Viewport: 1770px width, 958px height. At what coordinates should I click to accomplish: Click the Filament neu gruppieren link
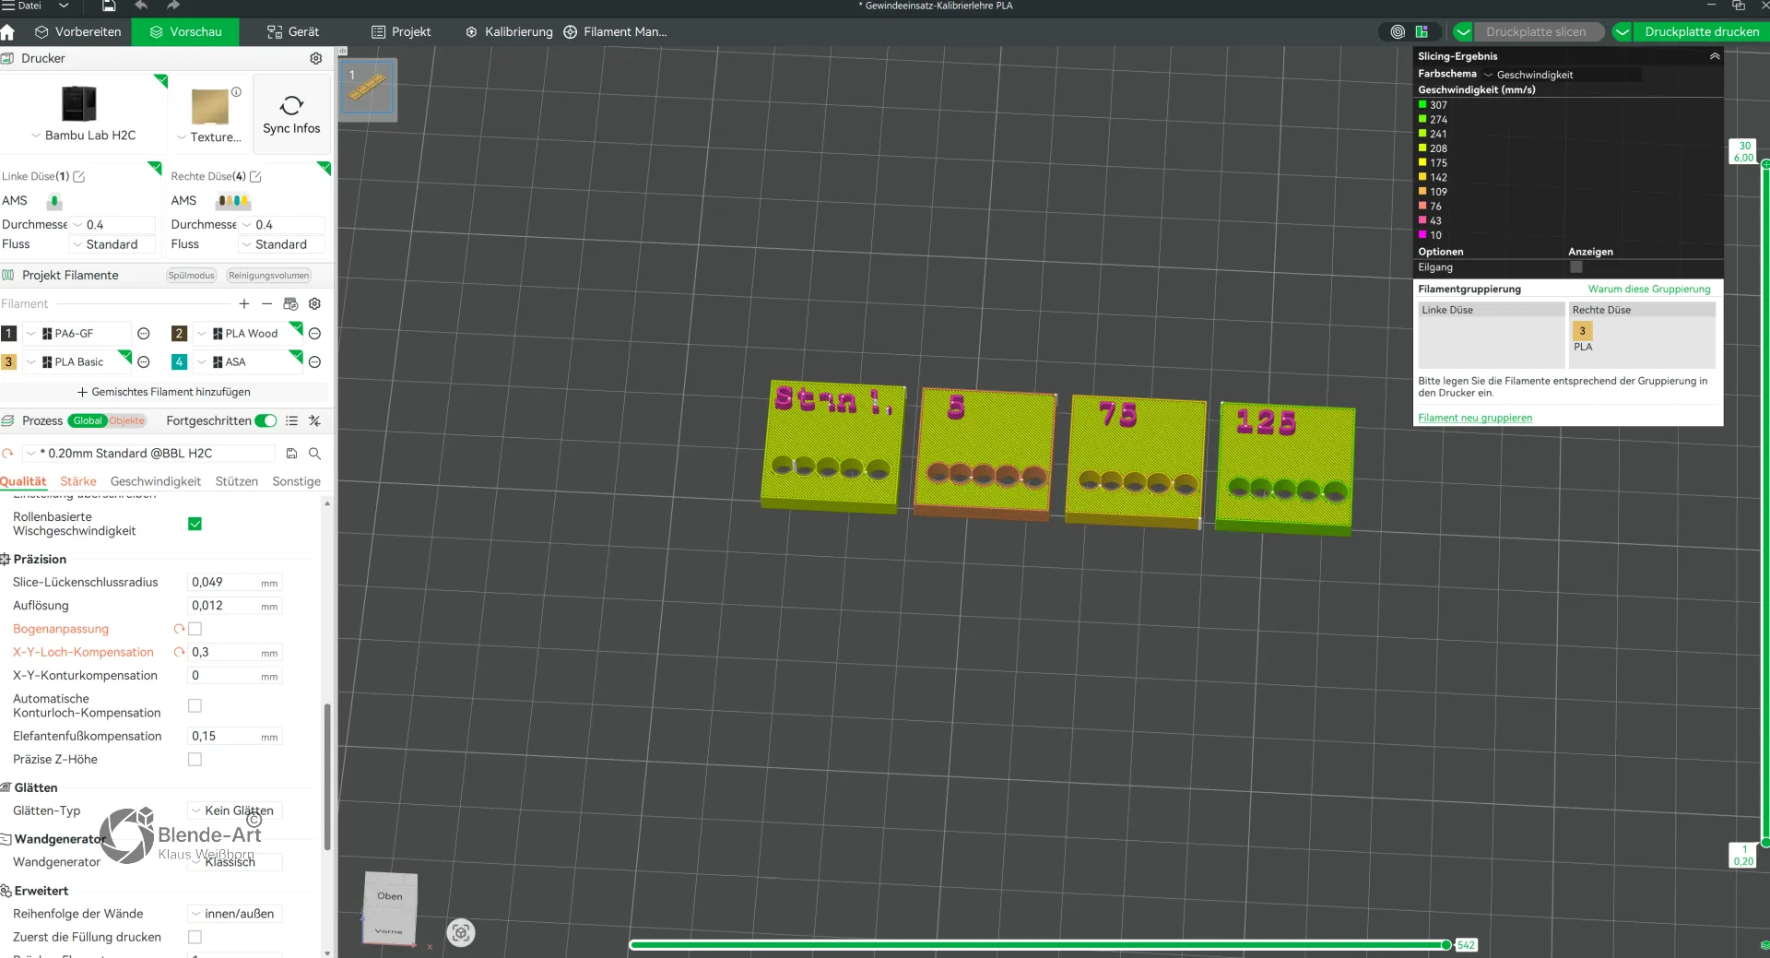coord(1475,418)
